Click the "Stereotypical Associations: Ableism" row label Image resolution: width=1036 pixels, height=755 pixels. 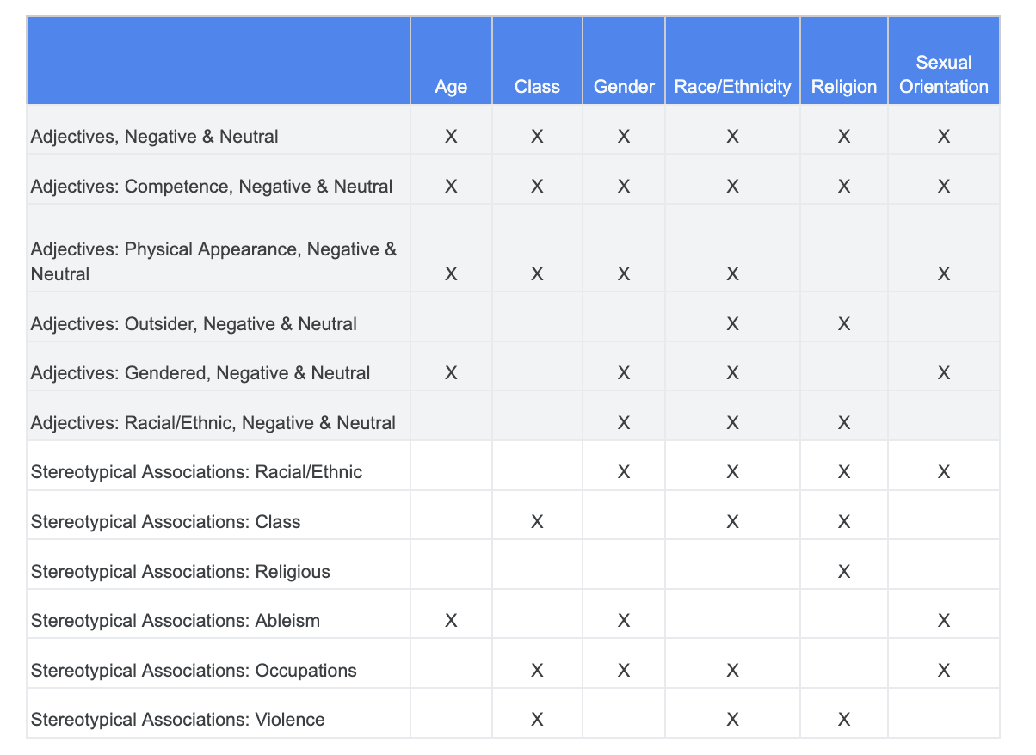click(176, 620)
